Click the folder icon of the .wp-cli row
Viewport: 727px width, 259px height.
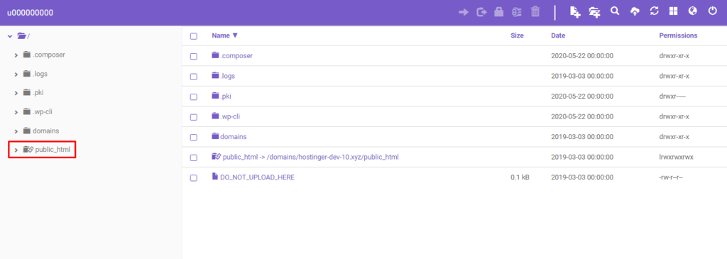215,116
